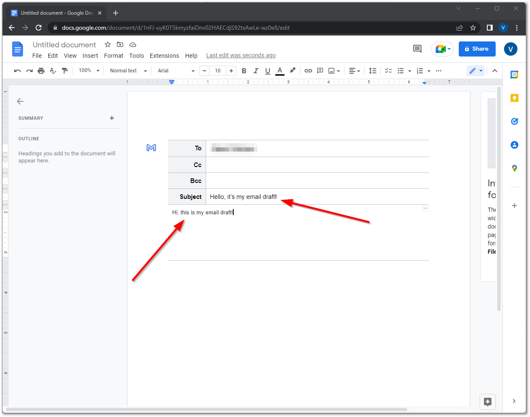
Task: Open the font family dropdown showing Arial
Action: [x=175, y=70]
